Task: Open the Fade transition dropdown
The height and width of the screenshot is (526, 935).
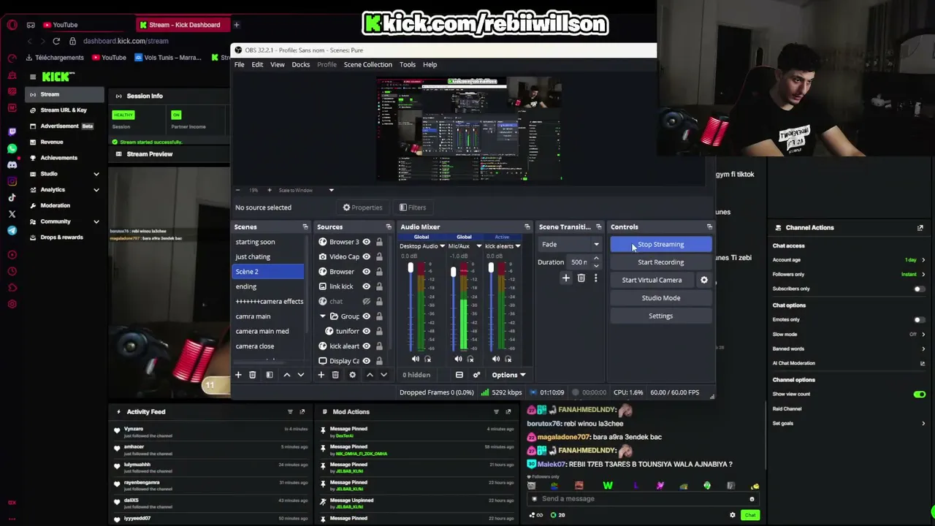Action: [x=570, y=245]
